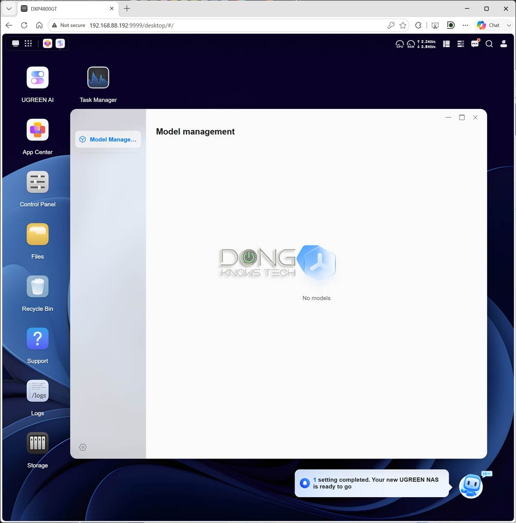Add this page to favorites
The image size is (516, 523).
click(x=403, y=25)
